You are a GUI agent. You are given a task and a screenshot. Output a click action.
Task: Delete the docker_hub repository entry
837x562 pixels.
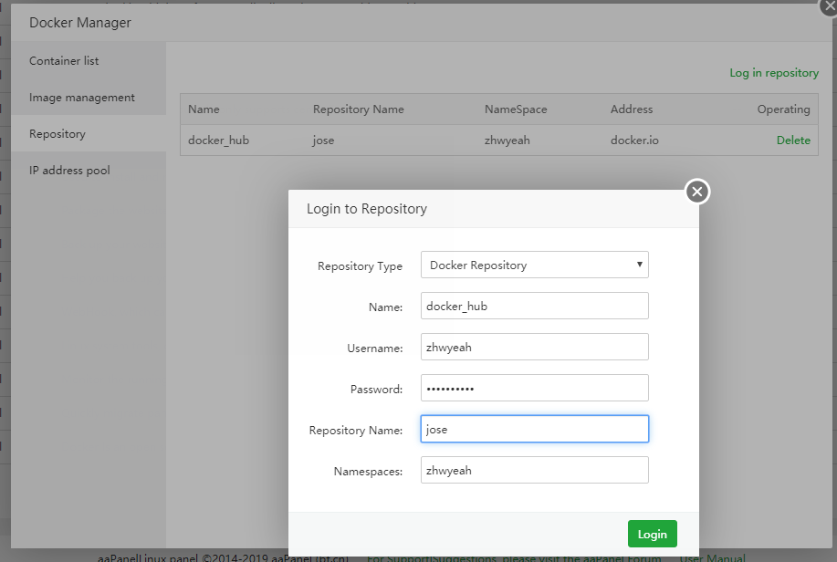(793, 140)
